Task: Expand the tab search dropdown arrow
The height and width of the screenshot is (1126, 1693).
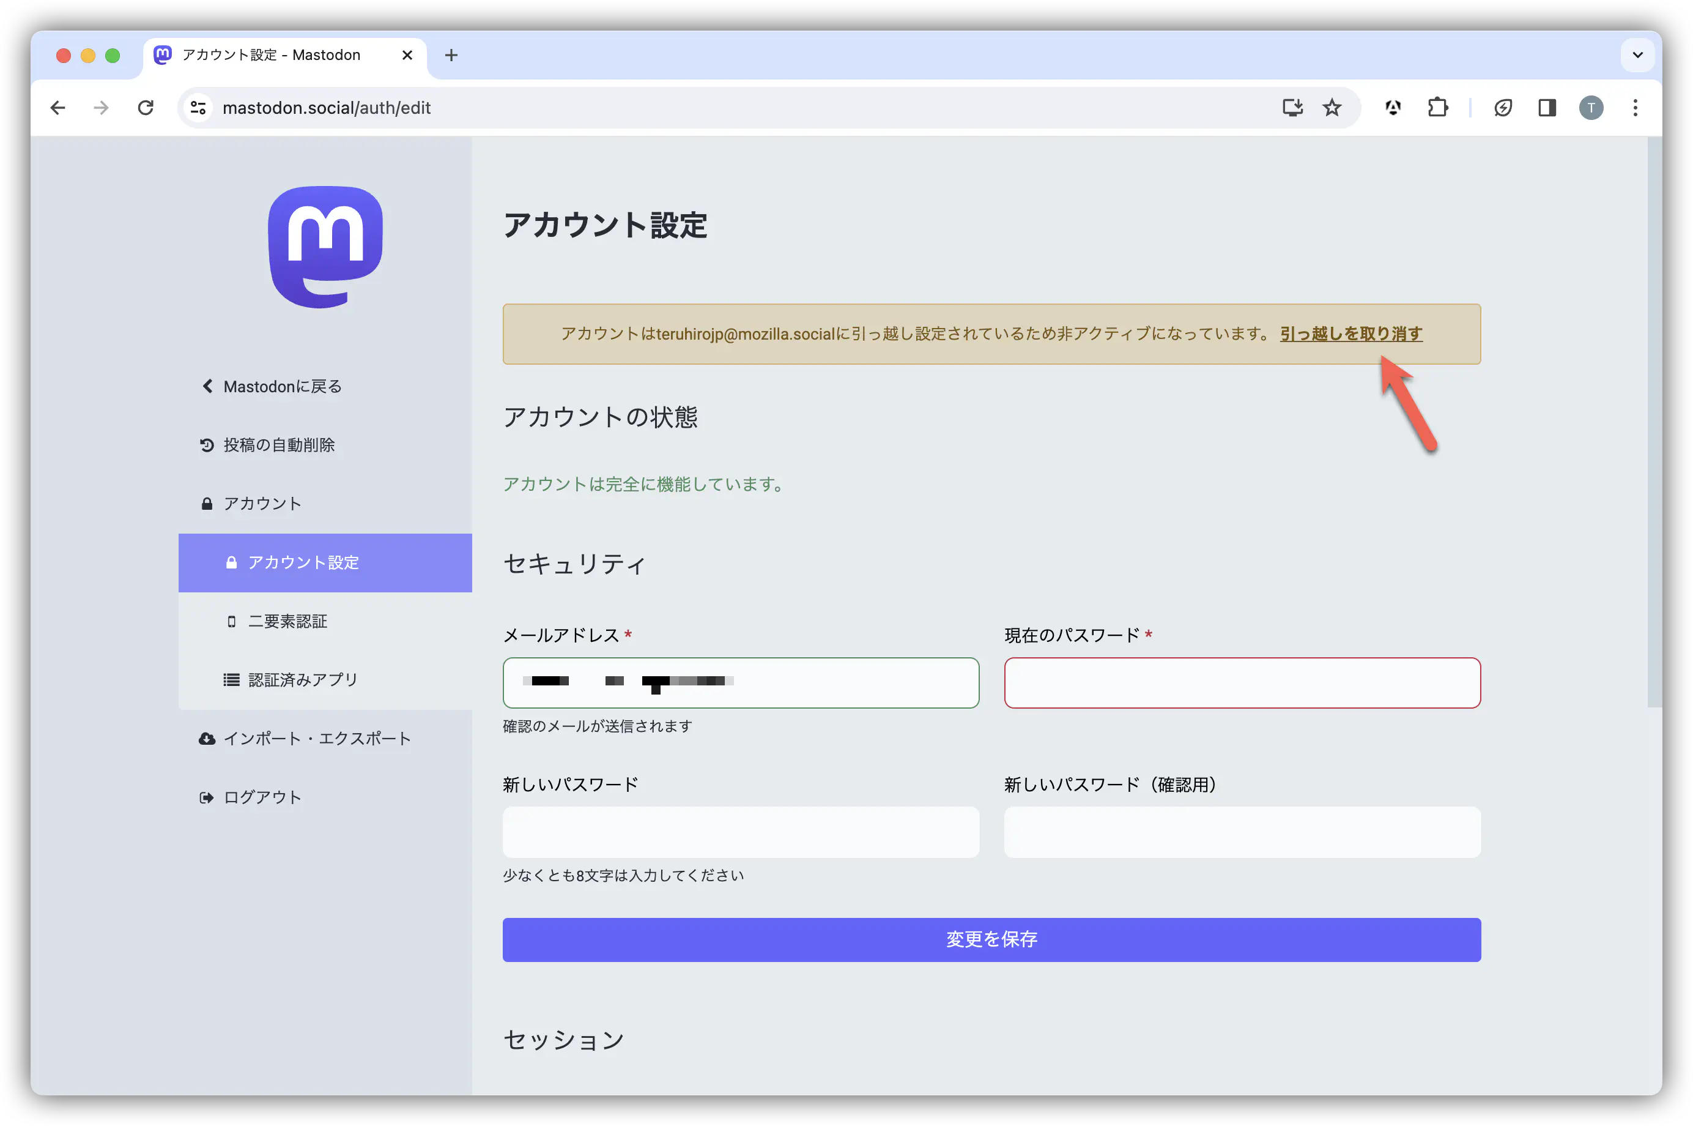Action: click(1637, 55)
